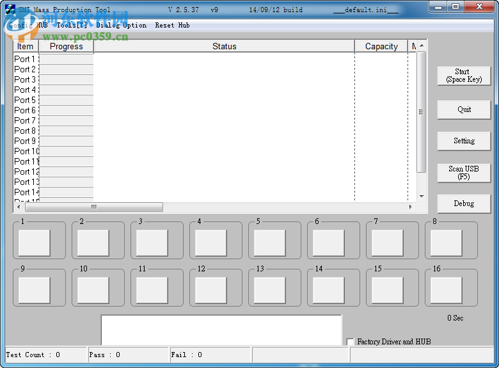Select the Port 7 row
This screenshot has height=368, width=499.
pyautogui.click(x=215, y=120)
